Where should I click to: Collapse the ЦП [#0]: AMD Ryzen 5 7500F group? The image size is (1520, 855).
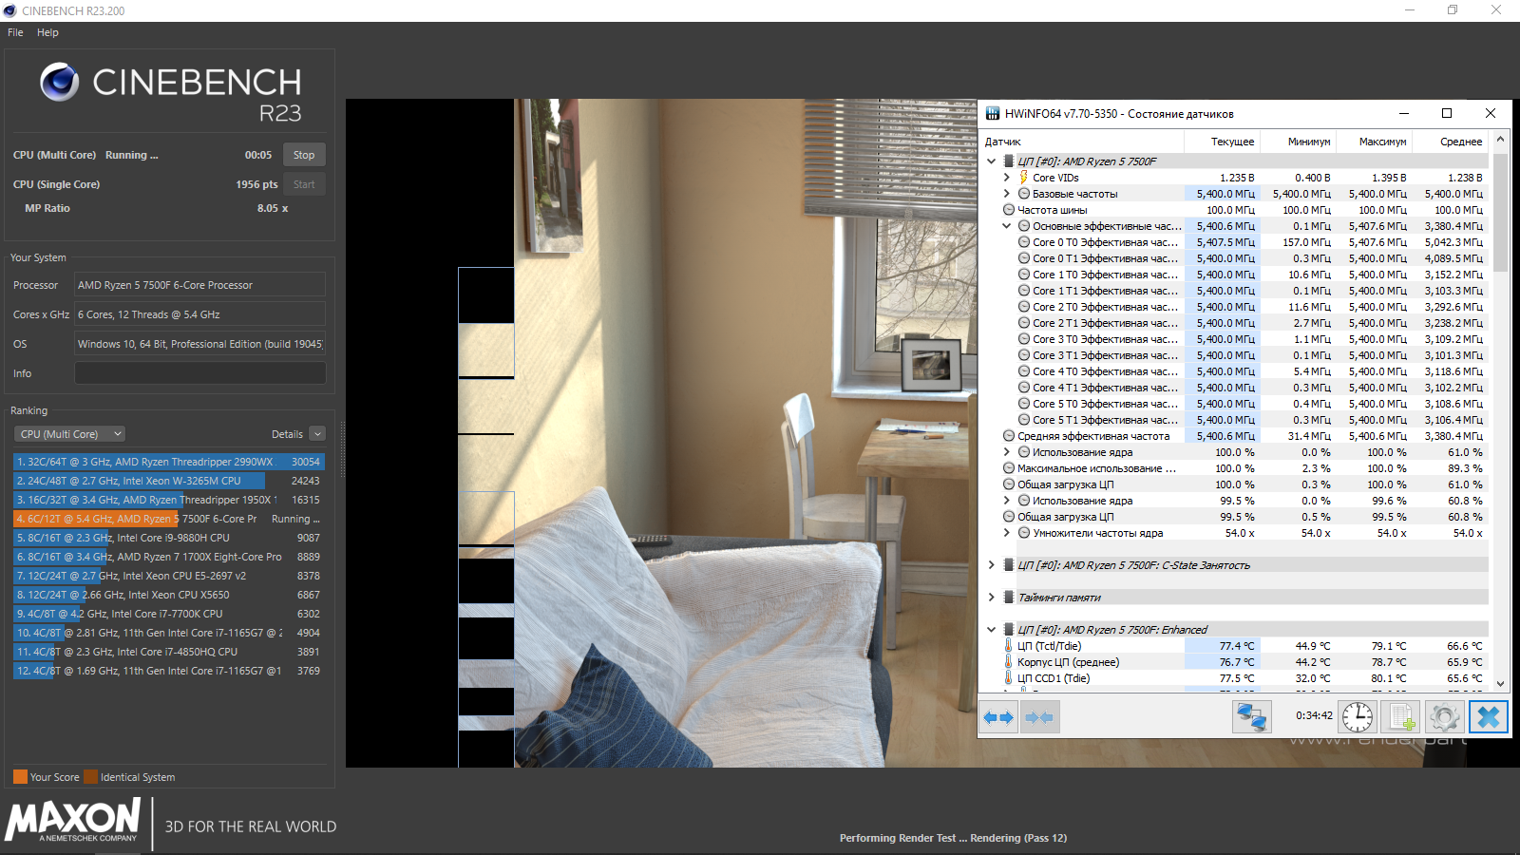tap(992, 161)
